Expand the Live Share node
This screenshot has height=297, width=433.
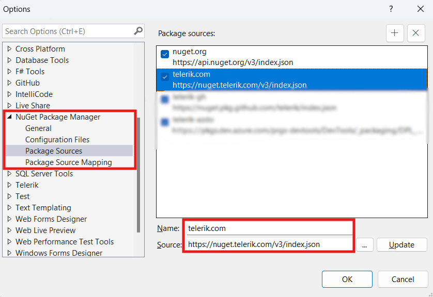9,106
